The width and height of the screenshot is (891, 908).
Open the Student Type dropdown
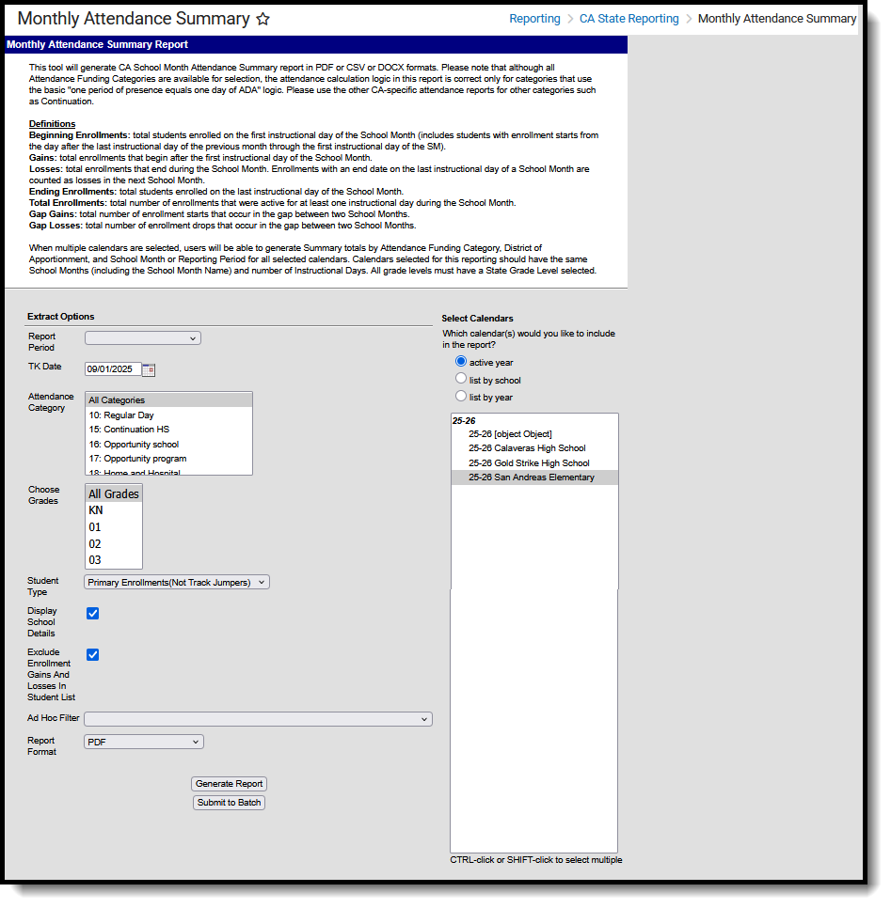pyautogui.click(x=176, y=581)
